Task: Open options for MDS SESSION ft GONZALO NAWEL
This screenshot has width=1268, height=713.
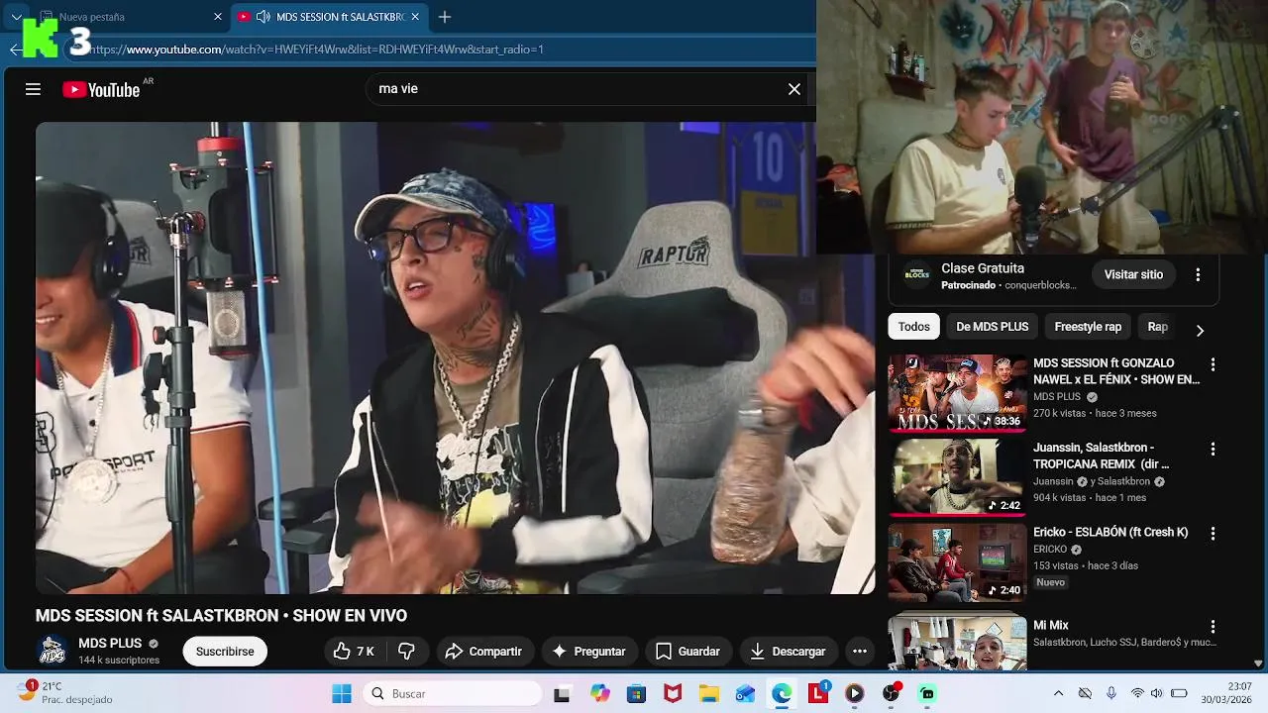Action: tap(1213, 364)
